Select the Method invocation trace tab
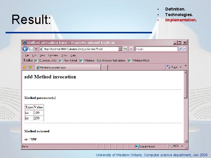211x158 pixels. [x=68, y=68]
